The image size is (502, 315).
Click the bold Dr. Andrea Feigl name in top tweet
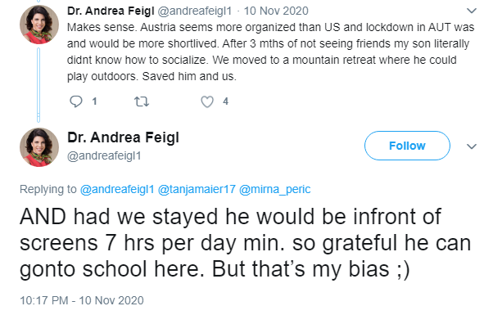pos(111,11)
